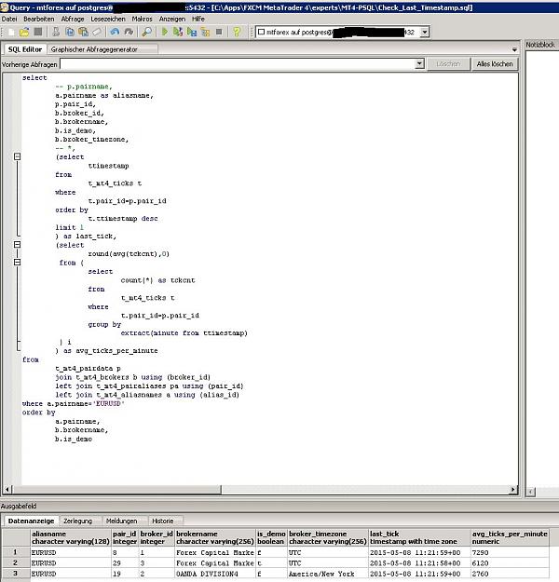Viewport: 559px width, 582px height.
Task: Open the database connection dropdown
Action: click(425, 33)
